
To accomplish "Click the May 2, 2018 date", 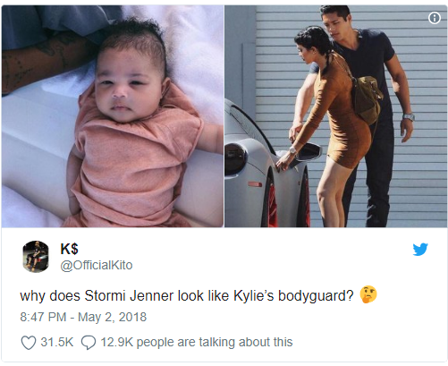I will point(112,317).
